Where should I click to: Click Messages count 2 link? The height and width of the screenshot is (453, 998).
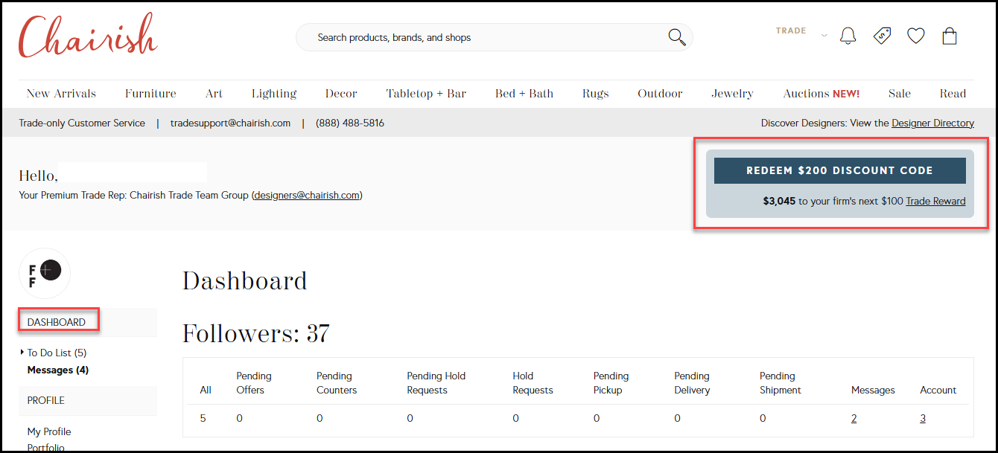(x=854, y=418)
